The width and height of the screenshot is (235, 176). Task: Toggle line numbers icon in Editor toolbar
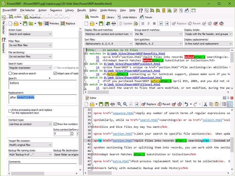(x=230, y=104)
